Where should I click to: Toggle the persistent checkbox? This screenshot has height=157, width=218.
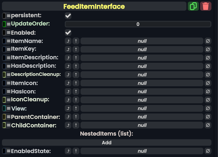click(68, 16)
